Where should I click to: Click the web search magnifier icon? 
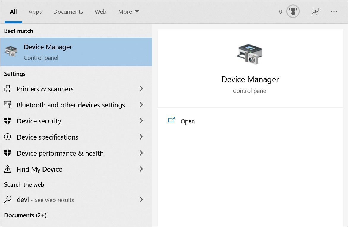[8, 199]
